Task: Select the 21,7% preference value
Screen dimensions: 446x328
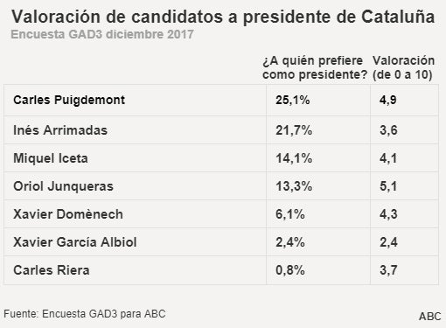Action: pos(294,130)
